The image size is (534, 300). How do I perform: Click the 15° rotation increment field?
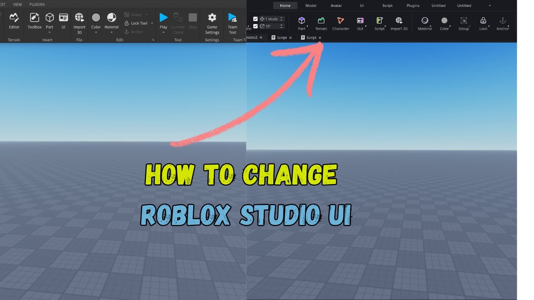272,26
